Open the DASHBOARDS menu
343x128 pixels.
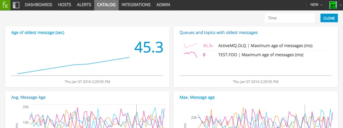39,5
